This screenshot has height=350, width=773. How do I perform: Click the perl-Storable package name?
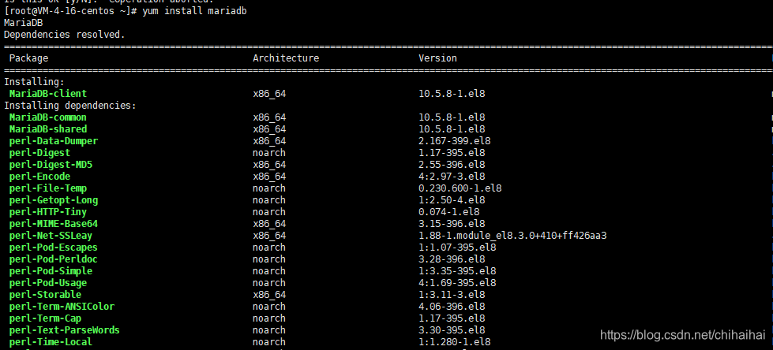click(45, 294)
